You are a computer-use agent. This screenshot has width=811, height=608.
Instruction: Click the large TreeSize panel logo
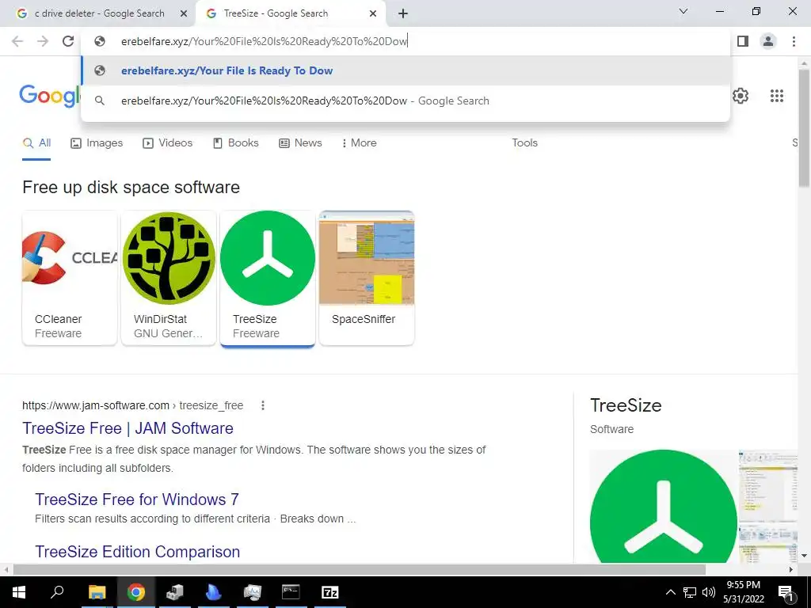[x=663, y=507]
